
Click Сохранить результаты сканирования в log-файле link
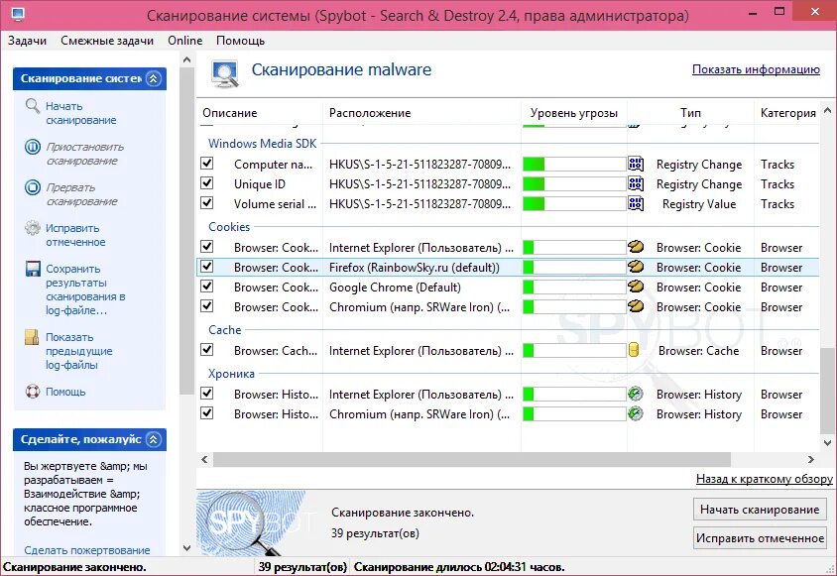click(85, 289)
